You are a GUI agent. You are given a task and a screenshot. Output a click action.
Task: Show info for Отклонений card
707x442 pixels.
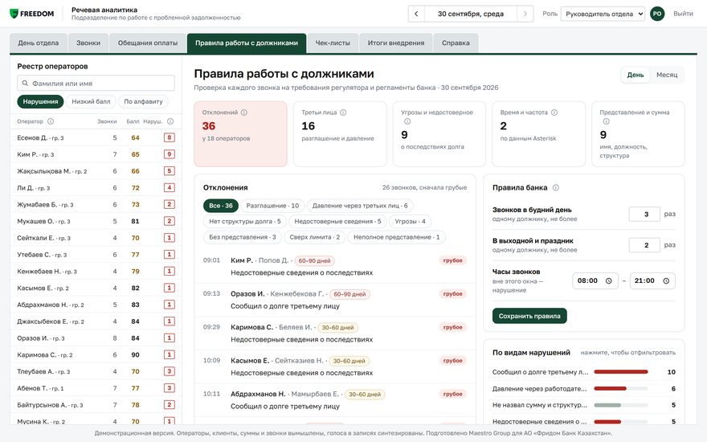244,113
